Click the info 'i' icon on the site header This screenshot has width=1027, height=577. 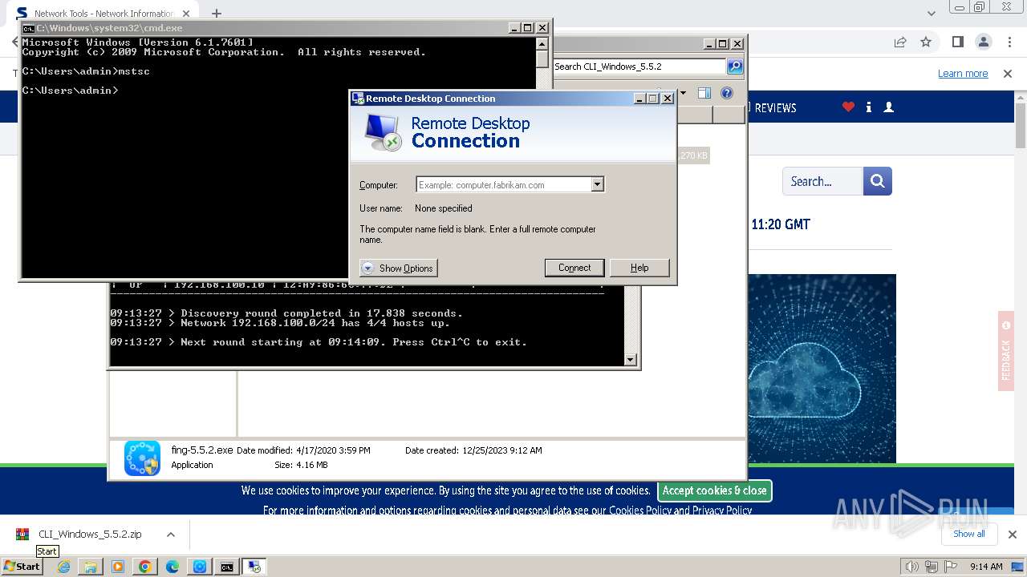(x=869, y=107)
